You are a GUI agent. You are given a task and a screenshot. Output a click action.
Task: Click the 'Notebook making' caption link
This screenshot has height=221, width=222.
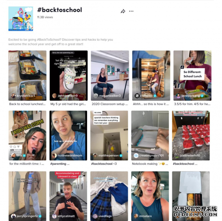(150, 164)
